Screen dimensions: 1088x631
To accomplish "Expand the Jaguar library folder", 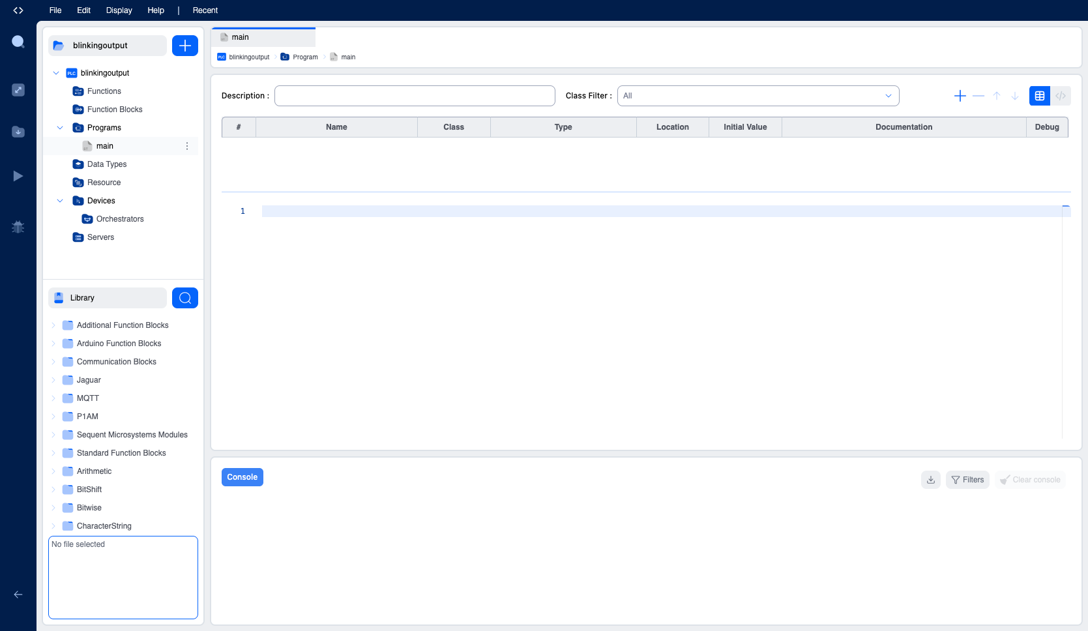I will tap(53, 380).
